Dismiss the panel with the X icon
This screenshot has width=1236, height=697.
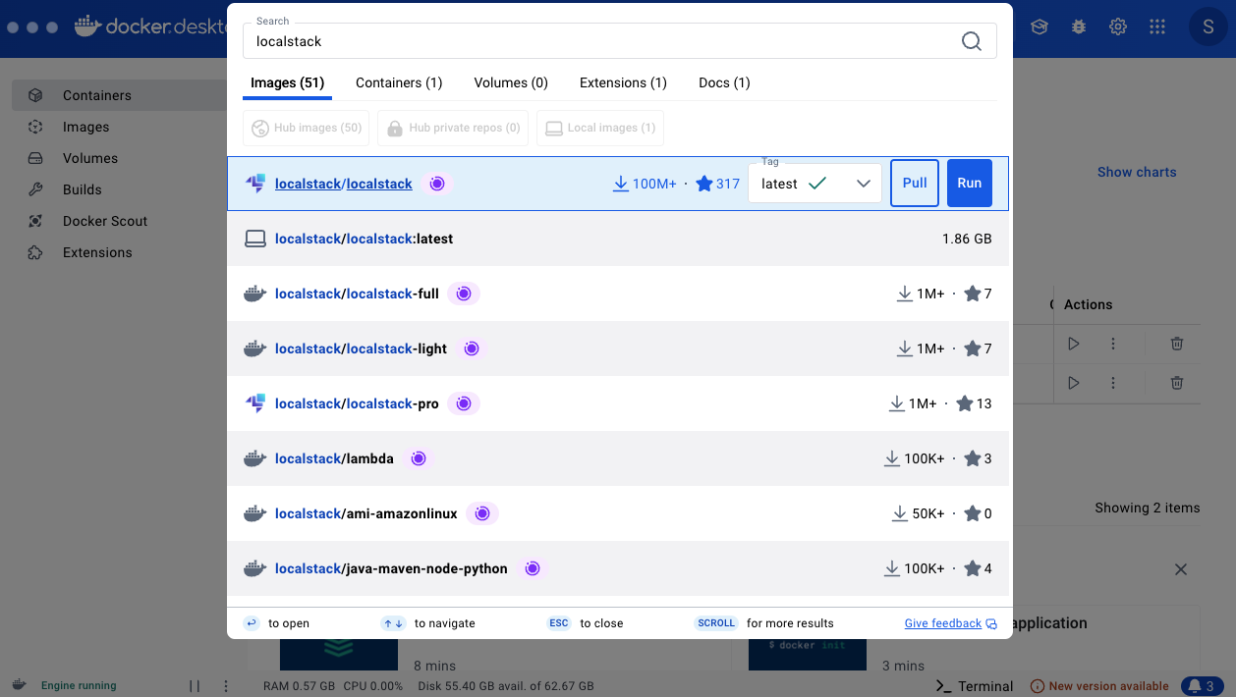pyautogui.click(x=1181, y=569)
